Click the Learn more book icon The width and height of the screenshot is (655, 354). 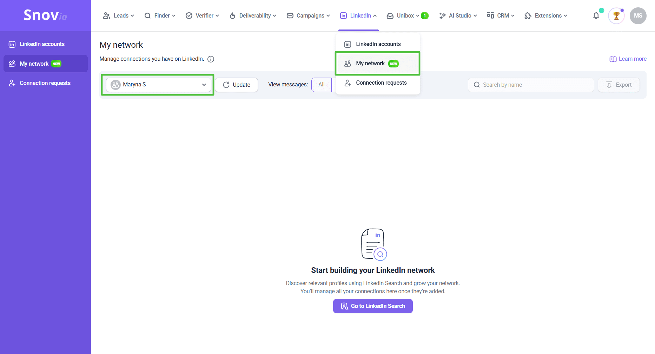tap(613, 59)
